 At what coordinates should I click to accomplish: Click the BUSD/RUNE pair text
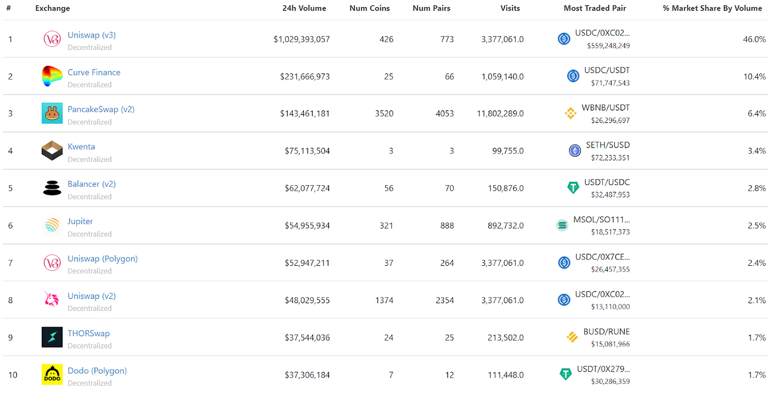pyautogui.click(x=607, y=332)
